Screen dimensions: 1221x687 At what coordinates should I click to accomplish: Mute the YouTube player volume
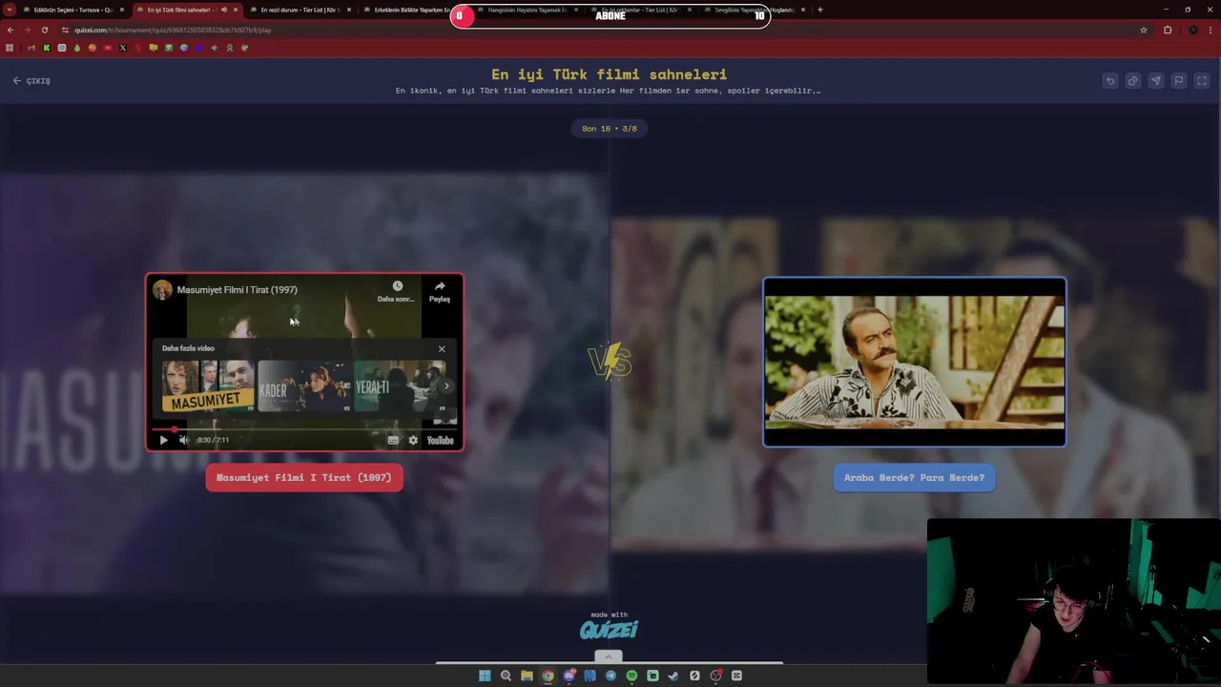click(x=184, y=440)
